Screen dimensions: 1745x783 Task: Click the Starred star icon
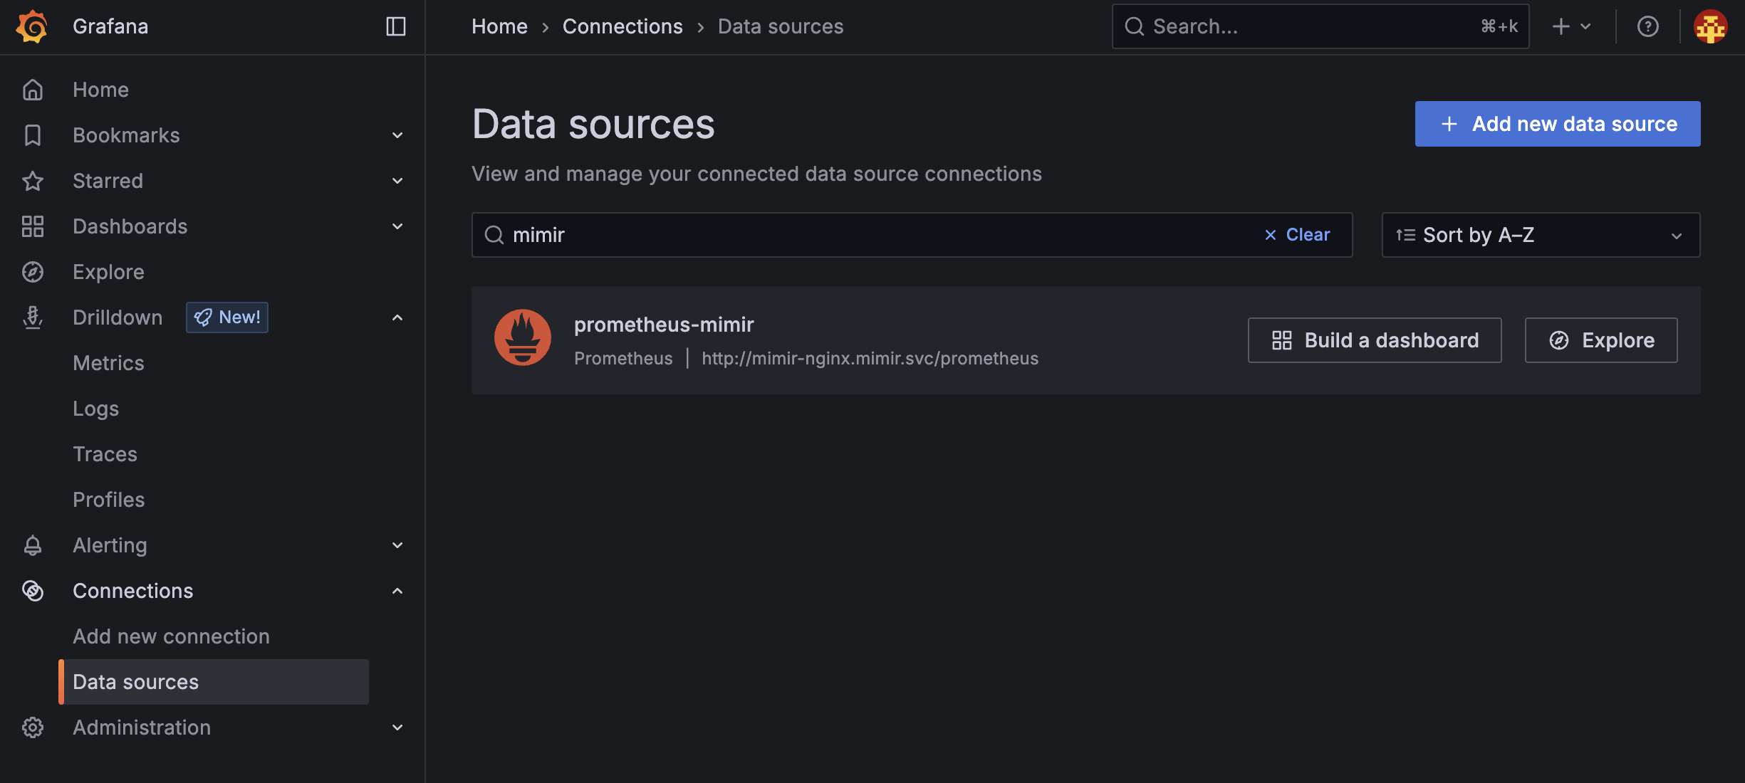(x=33, y=181)
